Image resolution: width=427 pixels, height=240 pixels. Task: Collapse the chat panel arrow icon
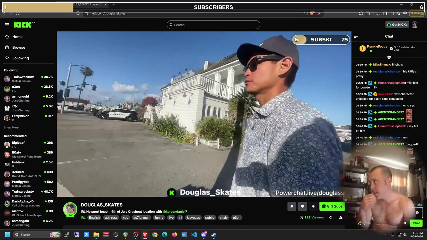tap(356, 36)
